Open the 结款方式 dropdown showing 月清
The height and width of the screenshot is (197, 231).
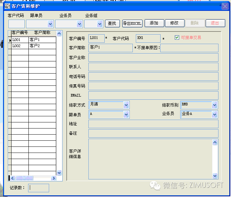tap(126, 105)
